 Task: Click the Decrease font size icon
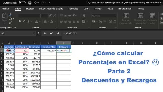coord(55,16)
